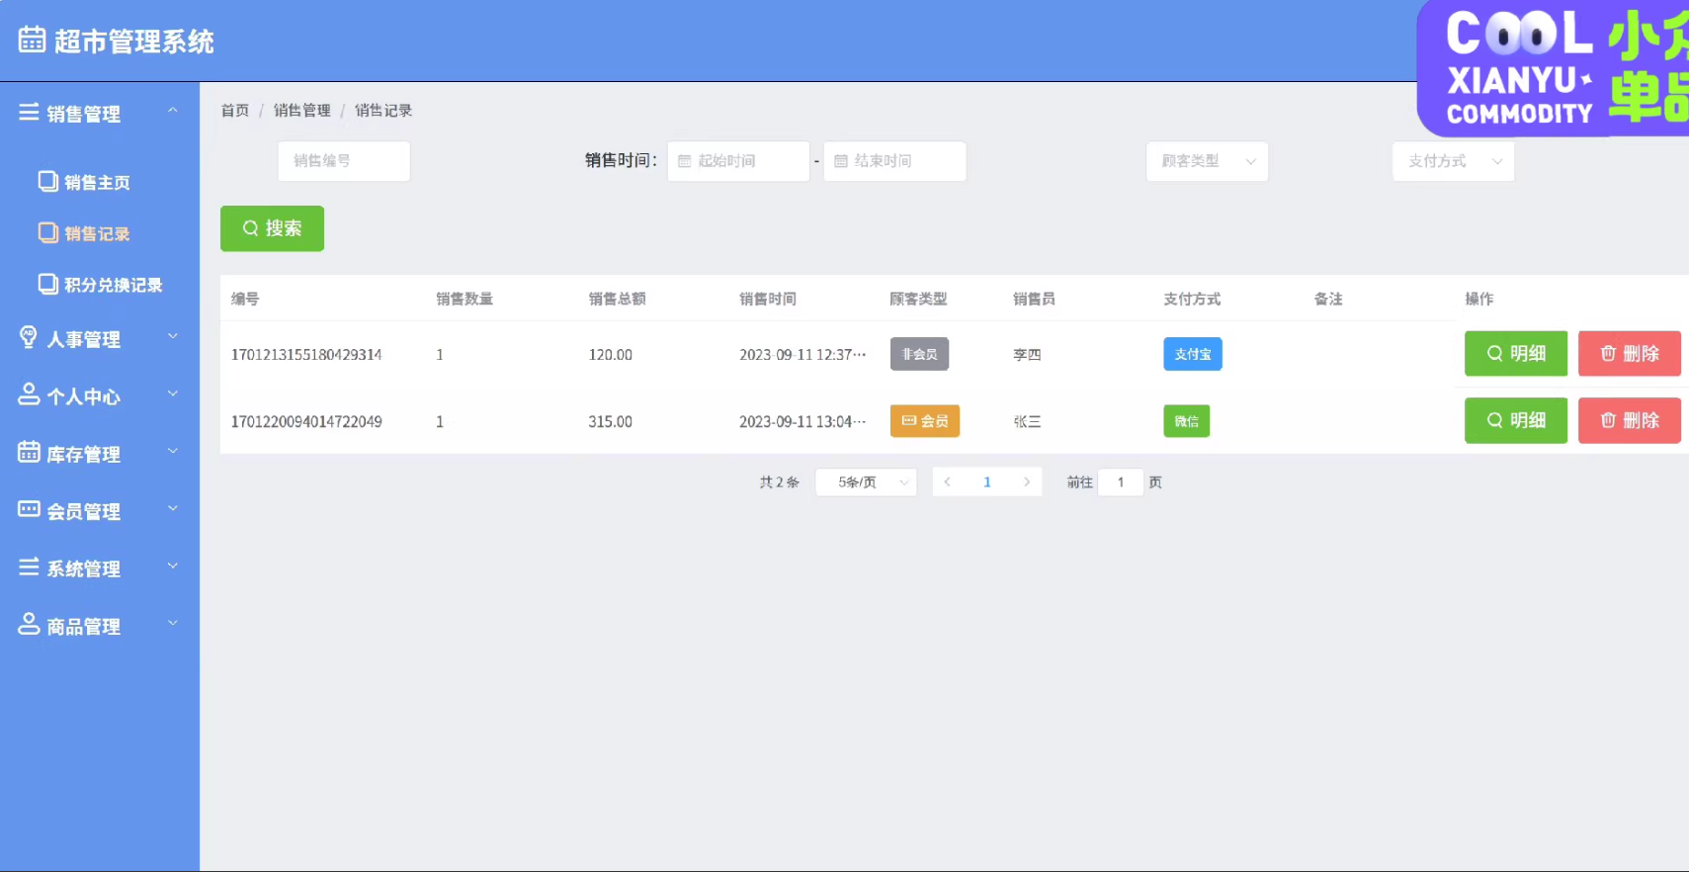Click the calendar logo icon beside 超市管理系统

pos(32,40)
